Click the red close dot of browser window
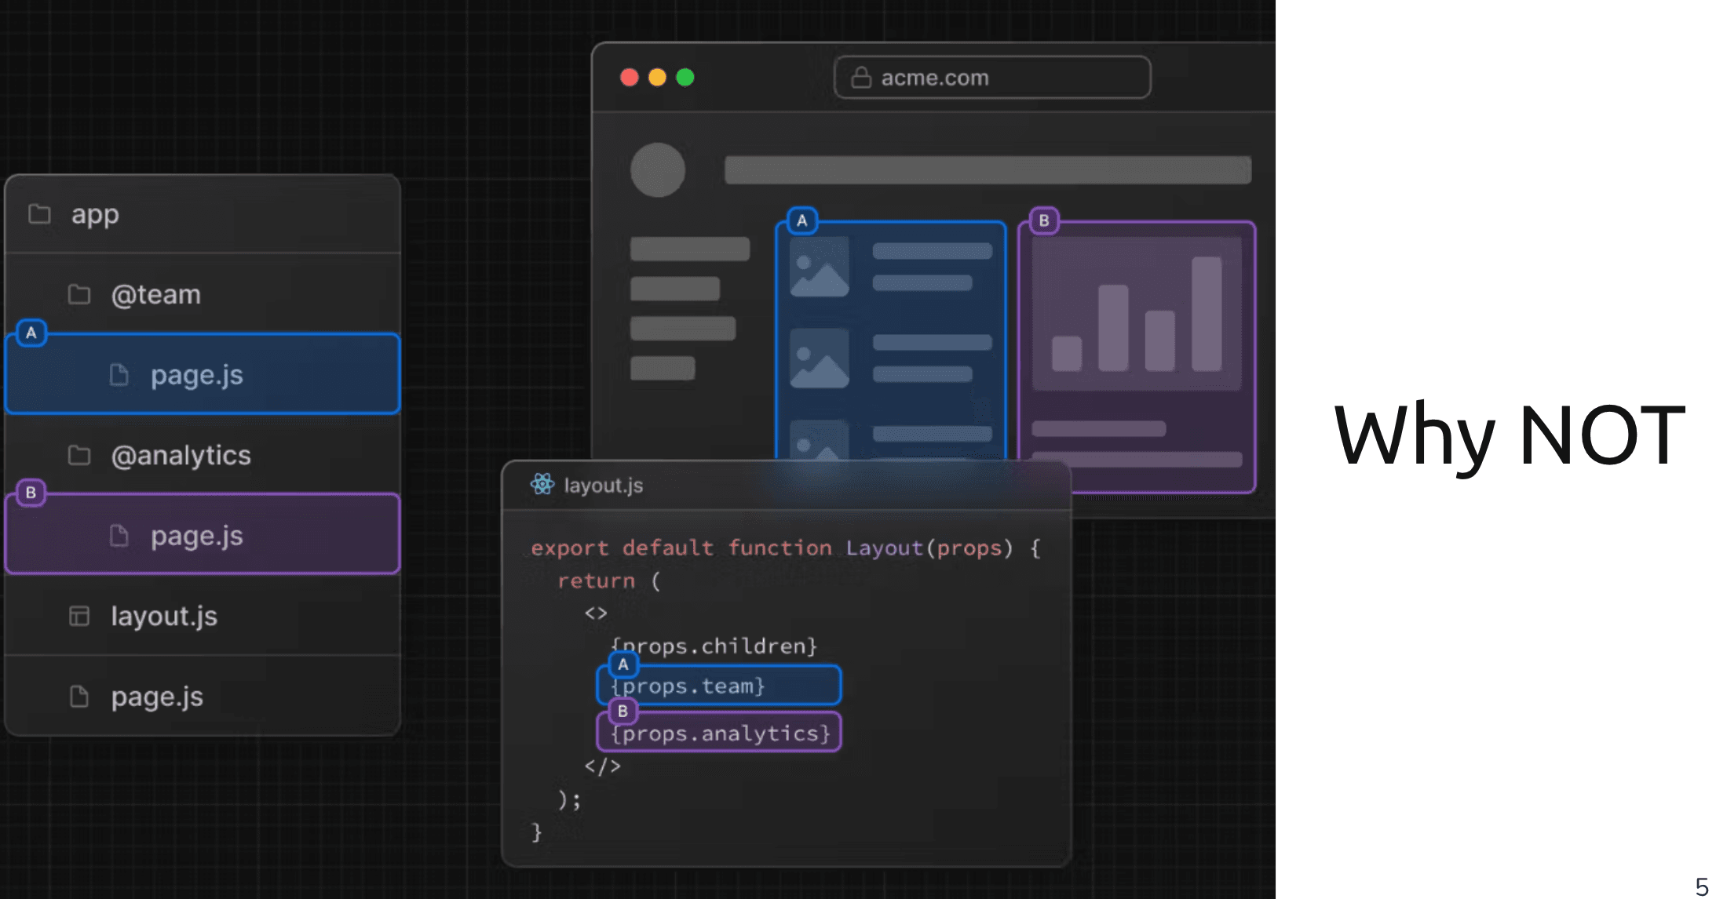Screen dimensions: 1716x899 click(x=630, y=77)
